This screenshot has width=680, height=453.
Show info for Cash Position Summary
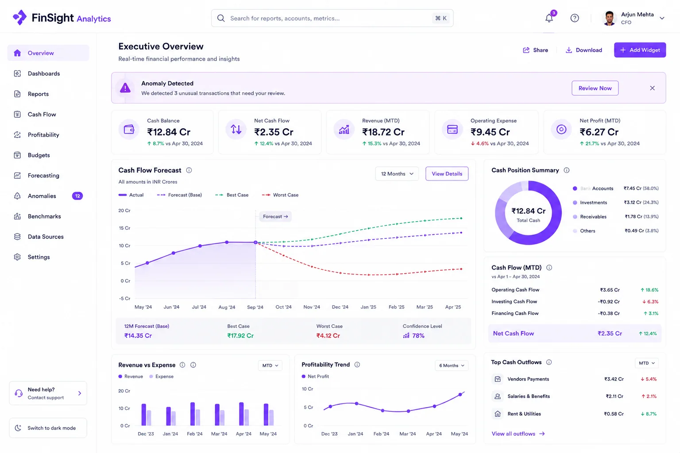(567, 170)
